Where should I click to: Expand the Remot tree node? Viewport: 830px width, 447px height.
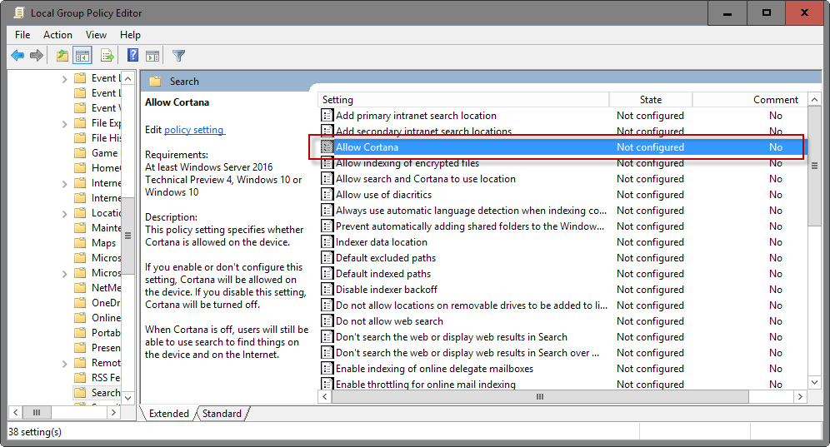pyautogui.click(x=64, y=364)
